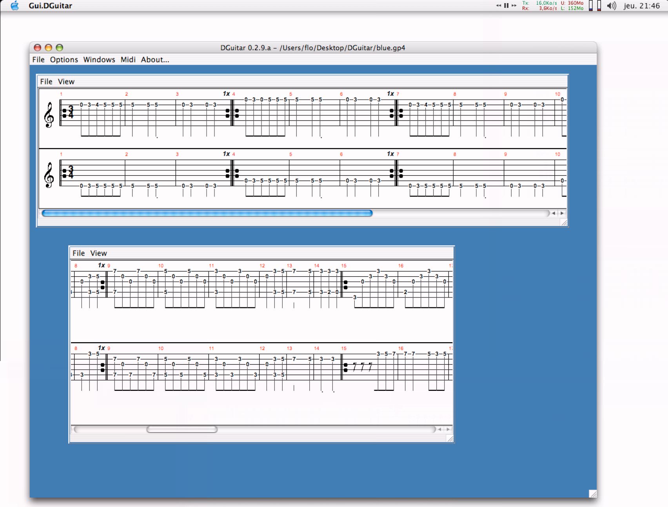Click the blue horizontal scrollbar thumb in upper window
Image resolution: width=668 pixels, height=507 pixels.
207,213
